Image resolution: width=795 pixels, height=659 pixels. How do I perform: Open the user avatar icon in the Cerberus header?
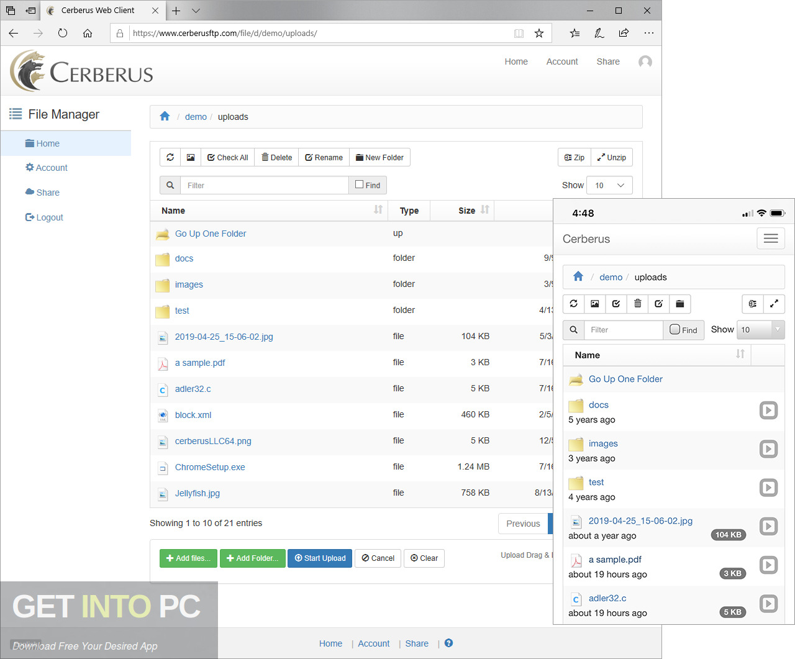[645, 61]
